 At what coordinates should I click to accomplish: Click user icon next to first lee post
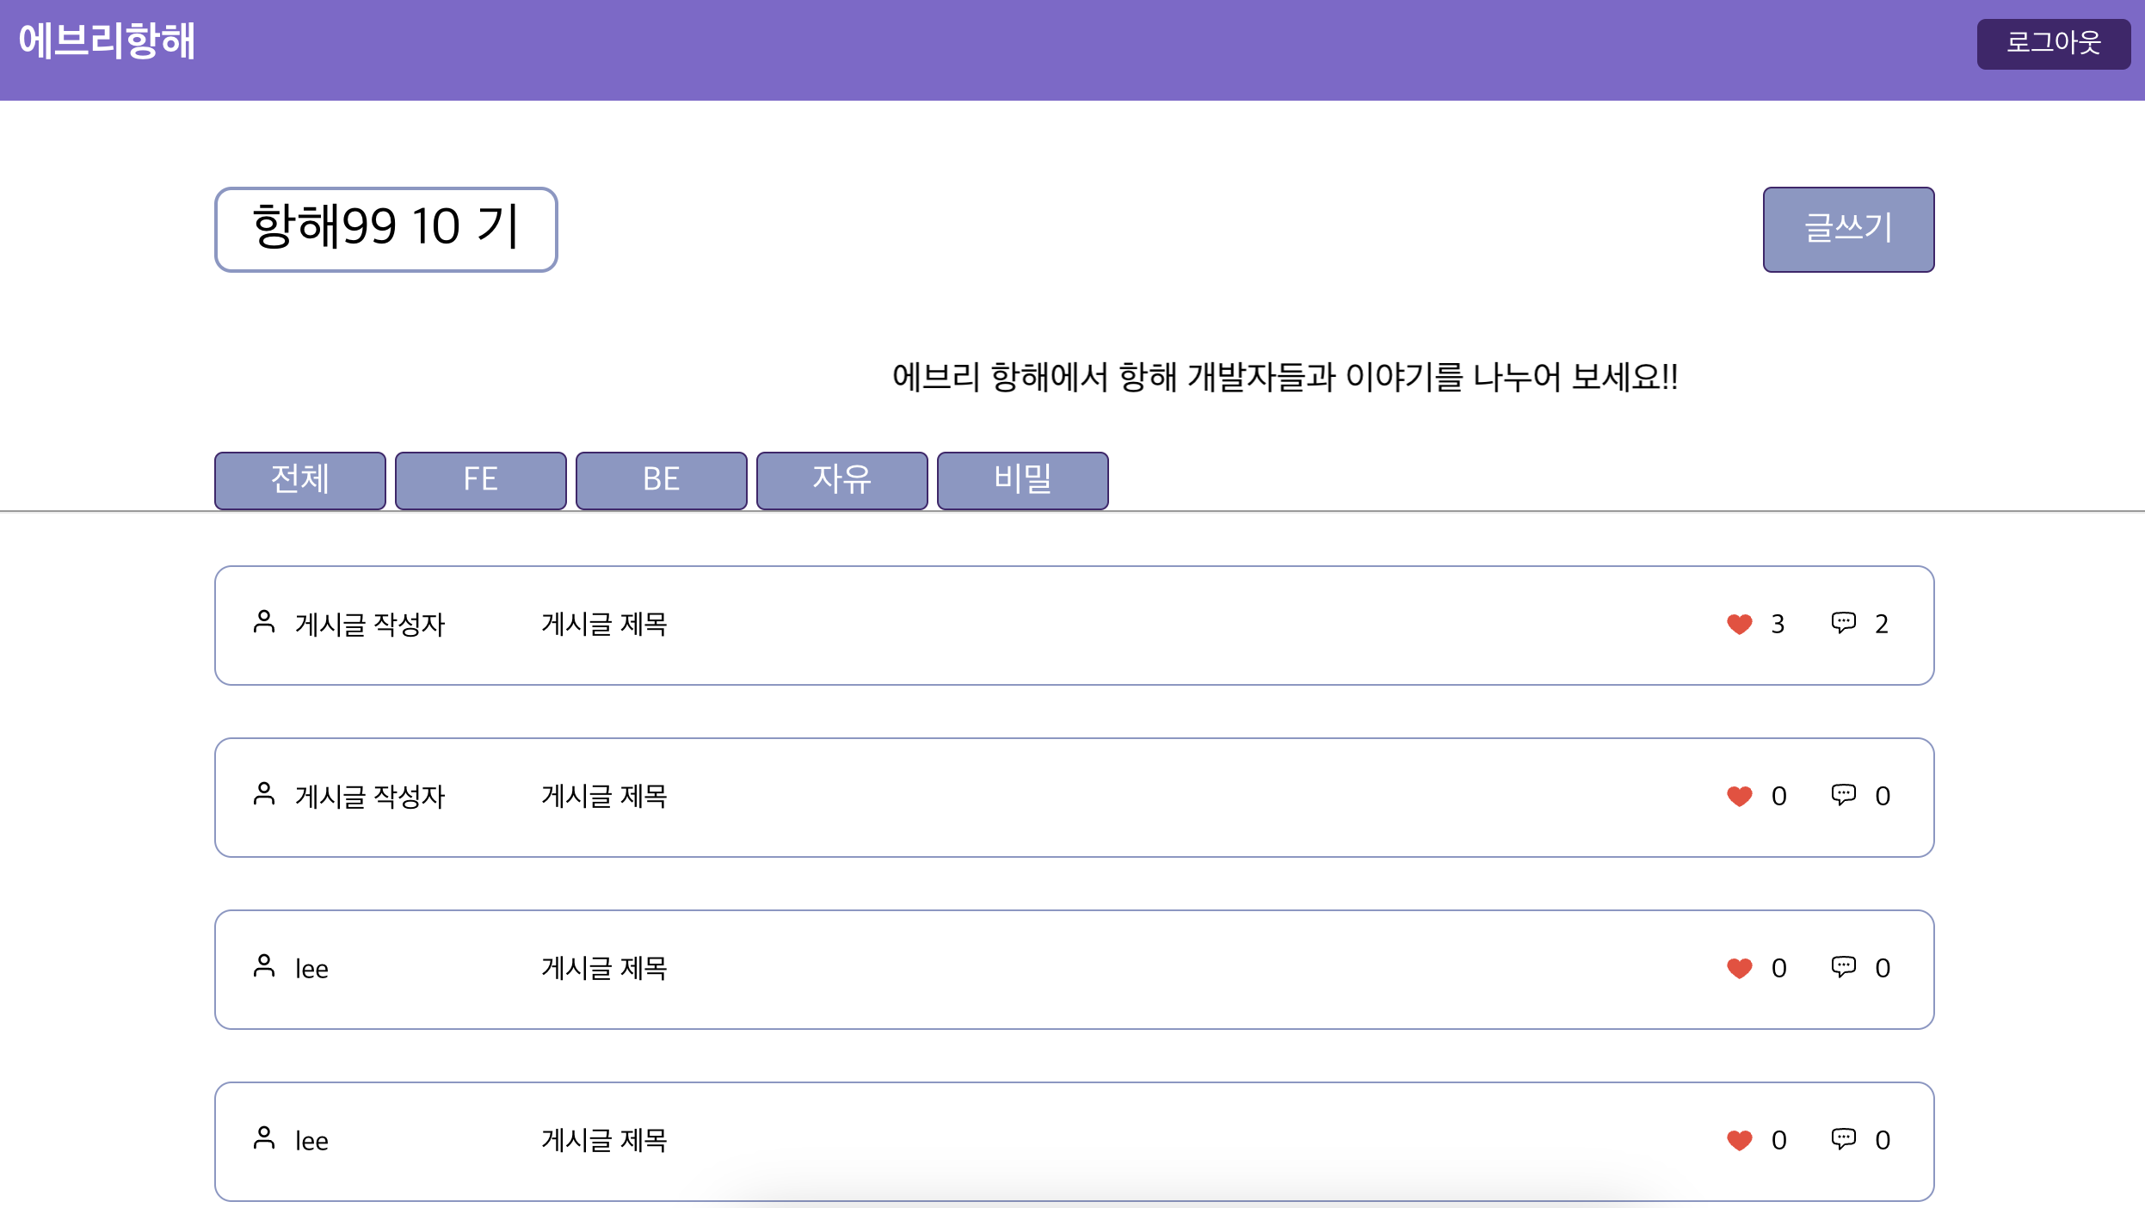[x=264, y=966]
